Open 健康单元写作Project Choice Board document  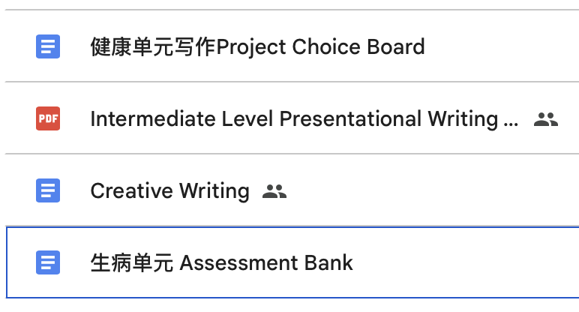(257, 47)
